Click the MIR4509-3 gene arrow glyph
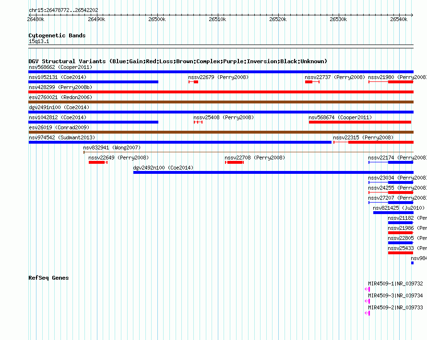 (x=368, y=301)
